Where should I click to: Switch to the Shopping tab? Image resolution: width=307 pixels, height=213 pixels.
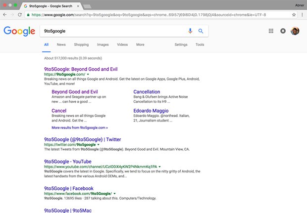81,44
